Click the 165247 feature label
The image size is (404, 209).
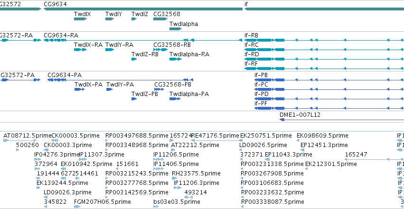pyautogui.click(x=356, y=155)
